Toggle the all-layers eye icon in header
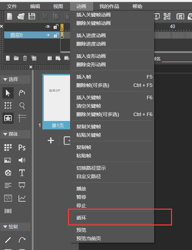Image resolution: width=192 pixels, height=250 pixels. coord(48,27)
